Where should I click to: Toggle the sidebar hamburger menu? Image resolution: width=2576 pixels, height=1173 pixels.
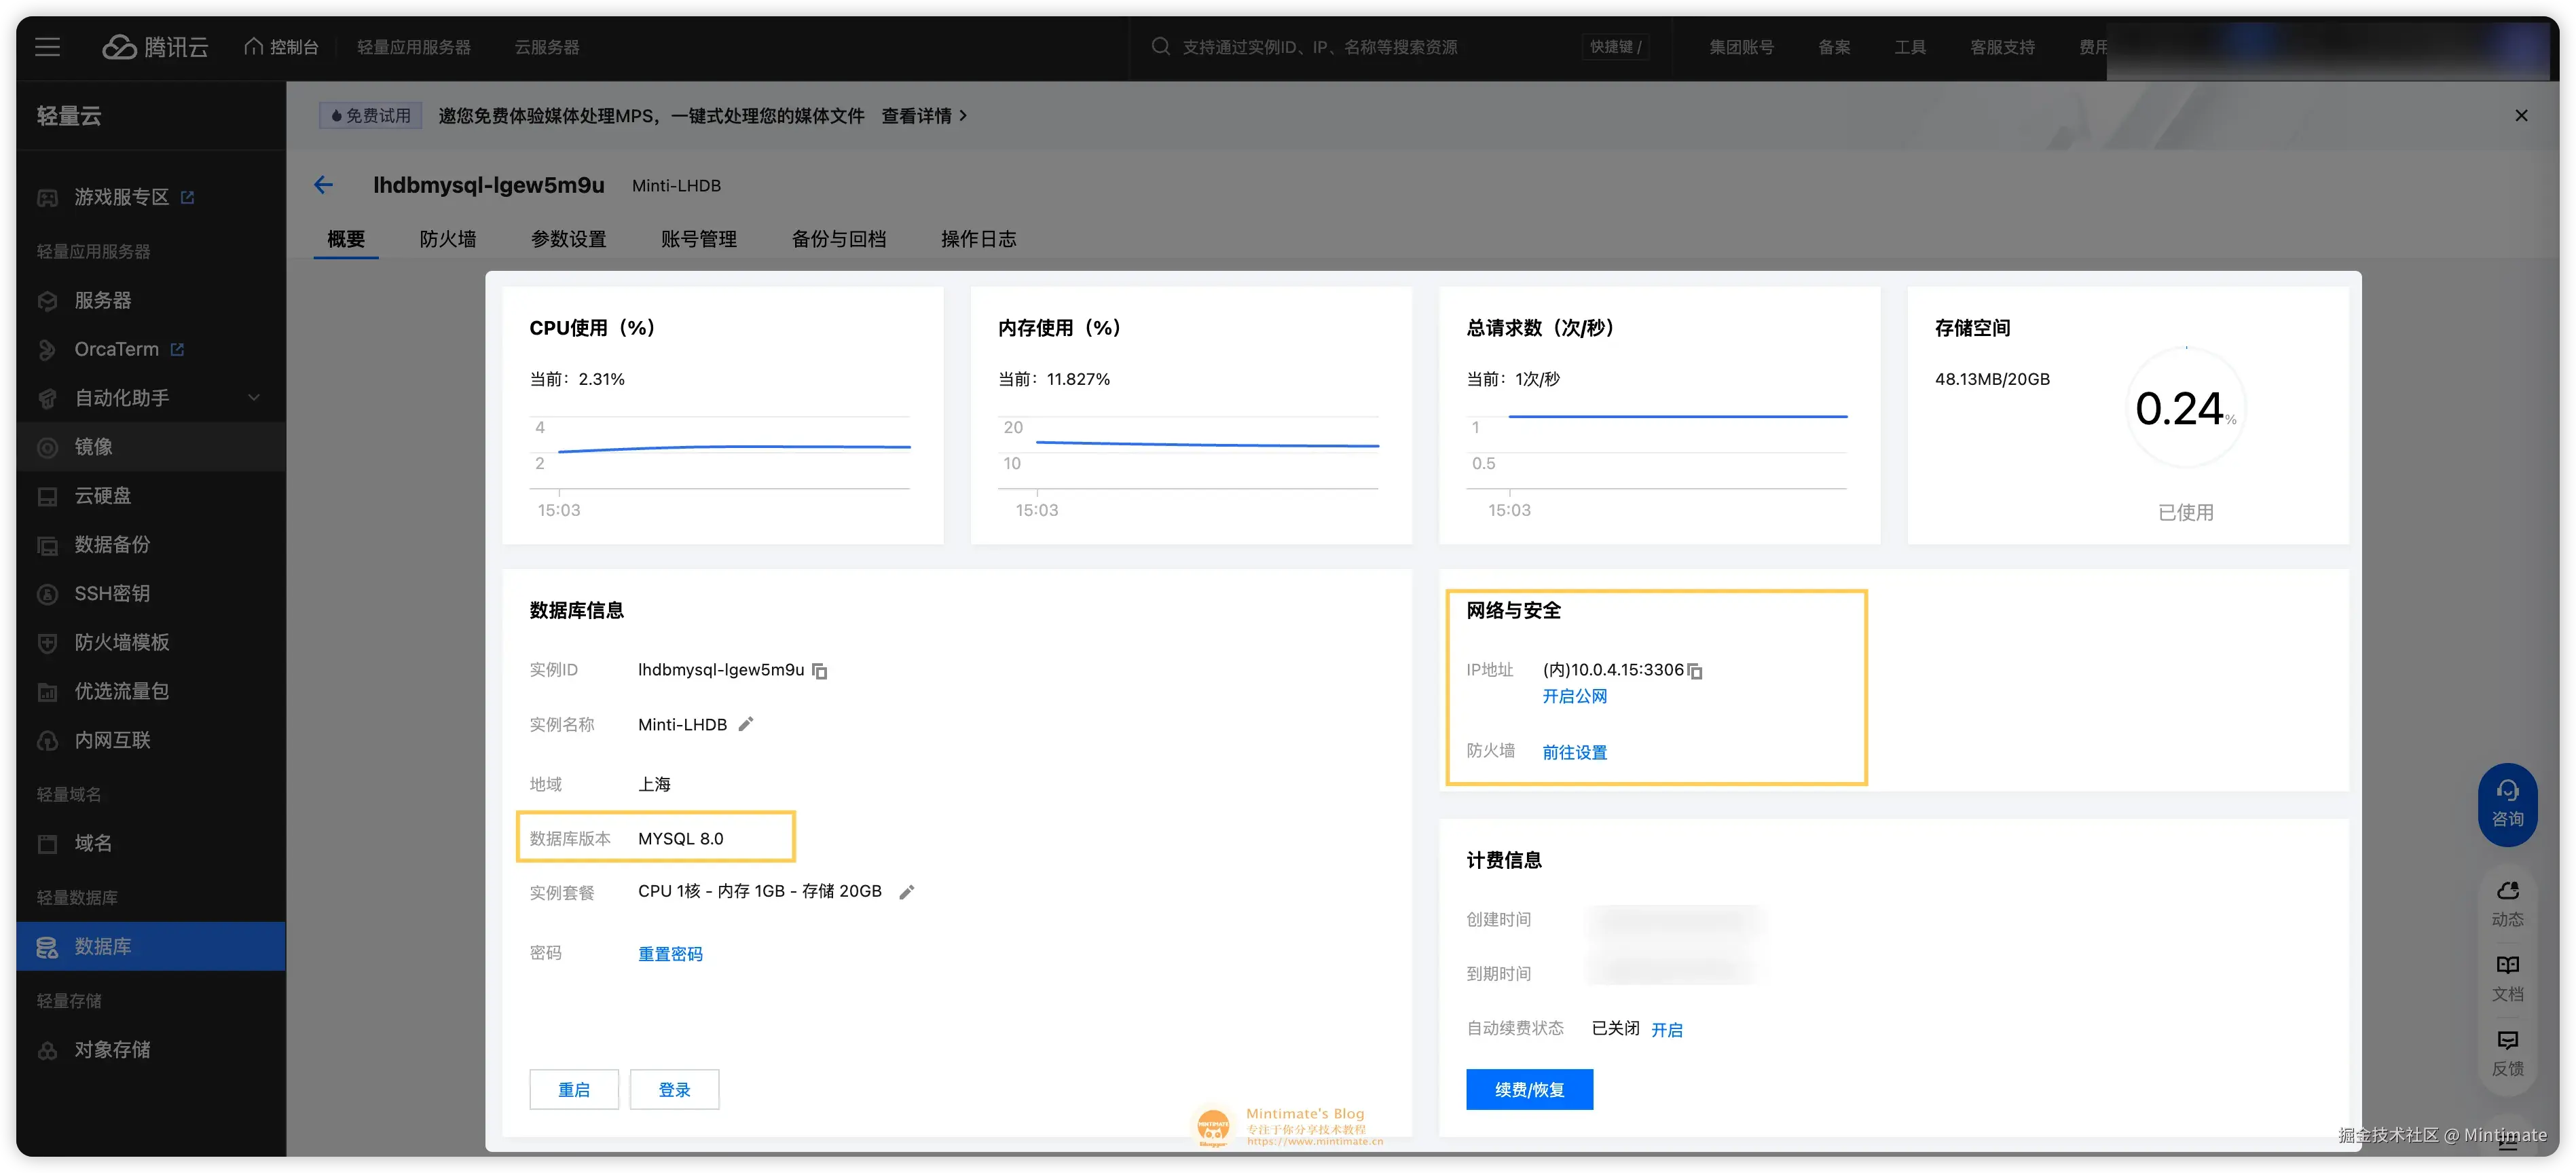click(47, 46)
